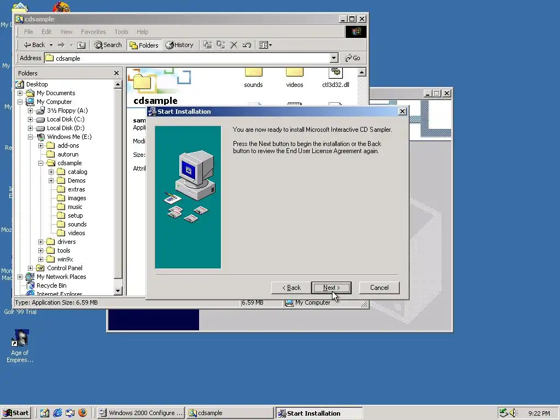Expand Local Disk (C:) node
Viewport: 560px width, 420px height.
pyautogui.click(x=31, y=119)
